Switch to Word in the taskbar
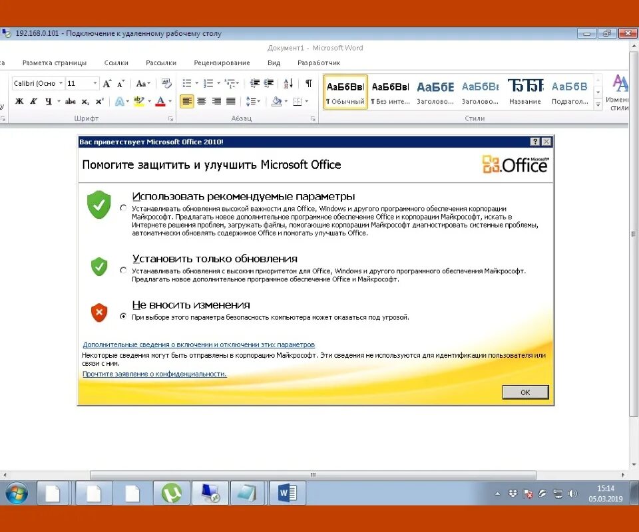This screenshot has height=532, width=639. tap(288, 493)
